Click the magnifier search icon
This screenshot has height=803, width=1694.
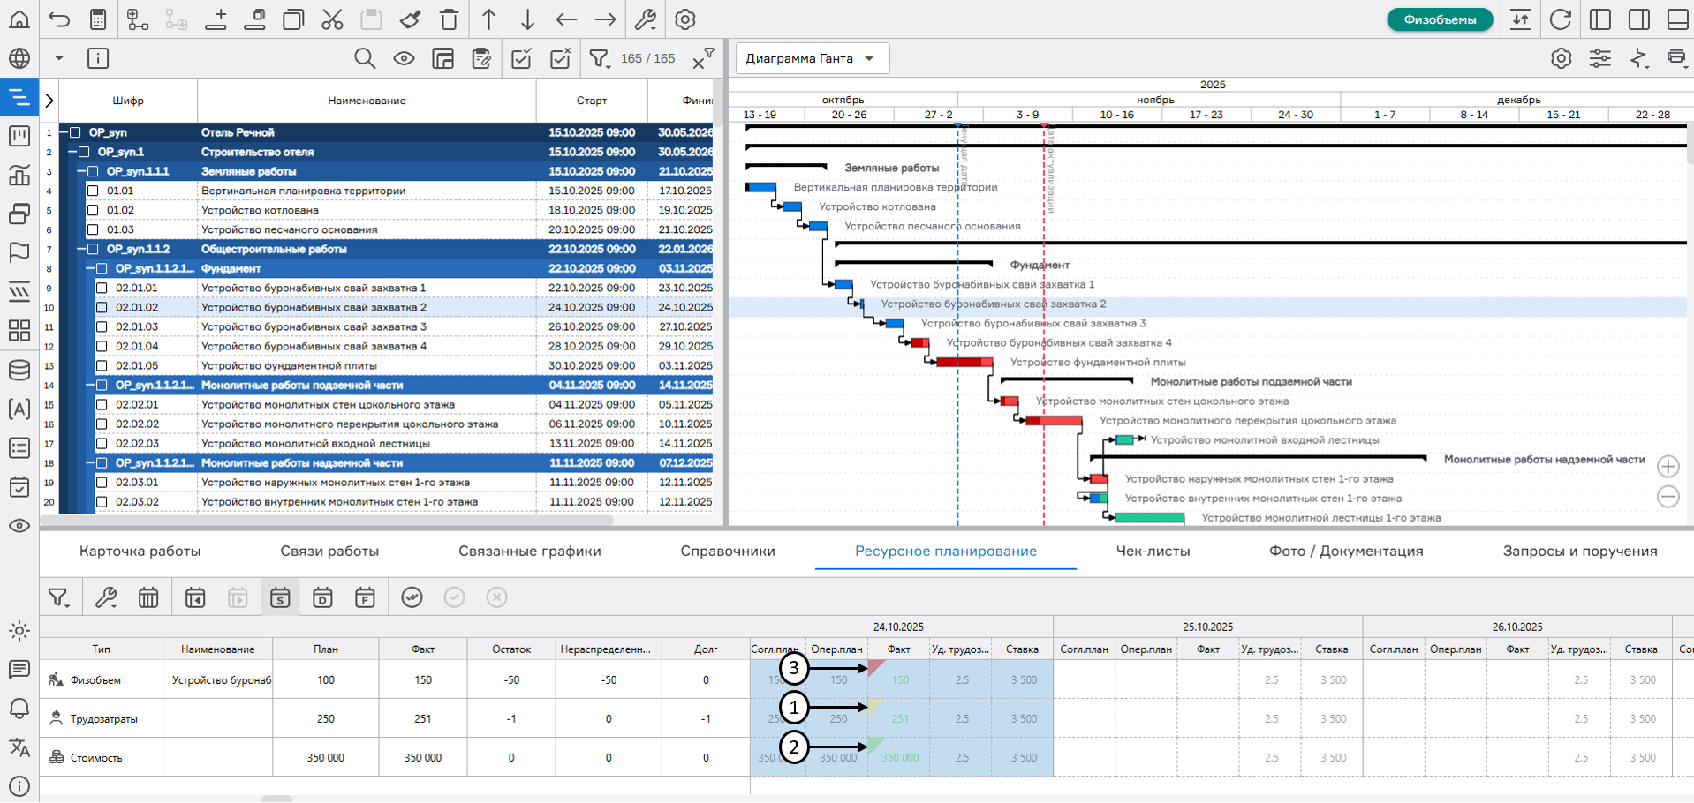click(x=364, y=58)
